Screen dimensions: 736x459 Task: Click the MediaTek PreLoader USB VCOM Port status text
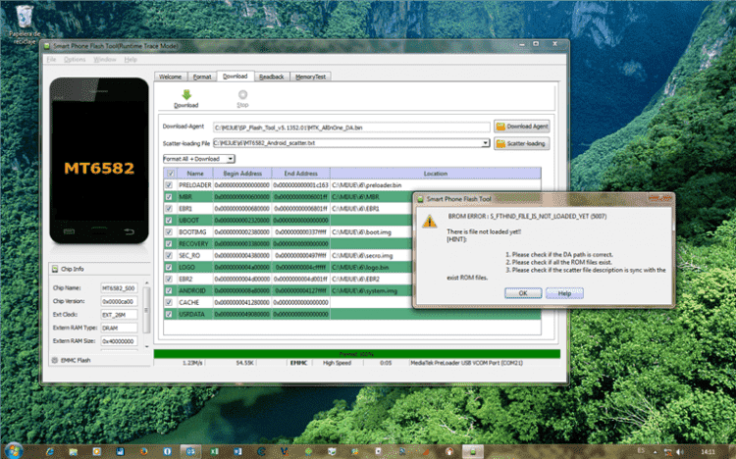[466, 363]
